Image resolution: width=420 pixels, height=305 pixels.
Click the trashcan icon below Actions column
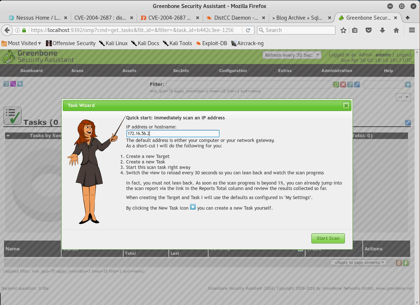399,263
